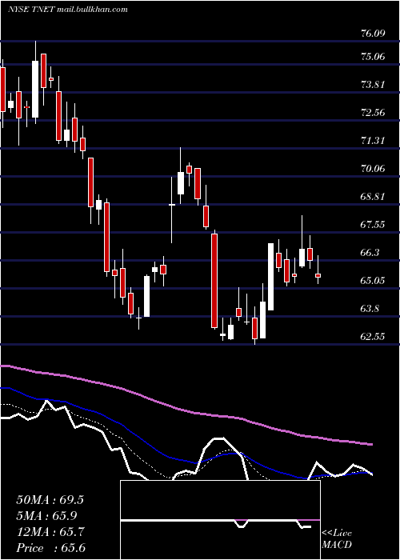Screen dimensions: 400x560
Task: Click the 68.81 price label
Action: click(374, 197)
